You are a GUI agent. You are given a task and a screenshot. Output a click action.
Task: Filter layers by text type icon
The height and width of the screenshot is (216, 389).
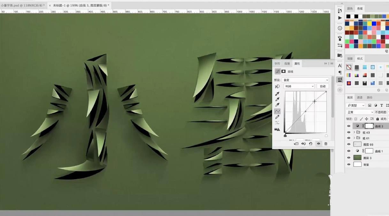click(382, 105)
